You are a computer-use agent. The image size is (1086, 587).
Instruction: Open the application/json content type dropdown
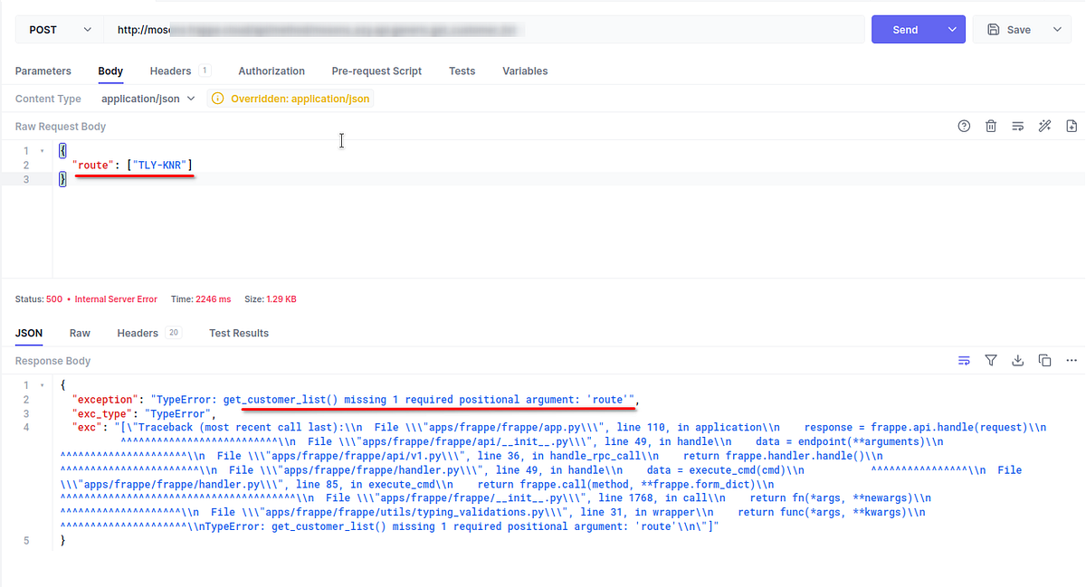coord(148,99)
